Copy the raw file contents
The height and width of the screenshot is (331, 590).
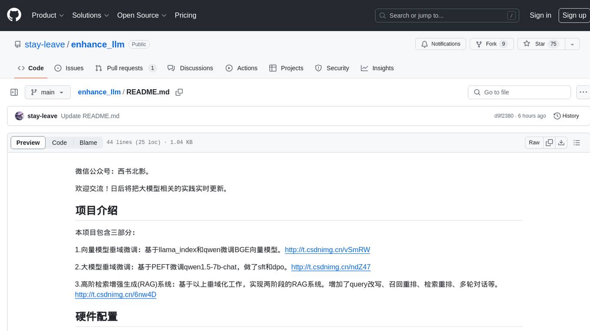(549, 143)
